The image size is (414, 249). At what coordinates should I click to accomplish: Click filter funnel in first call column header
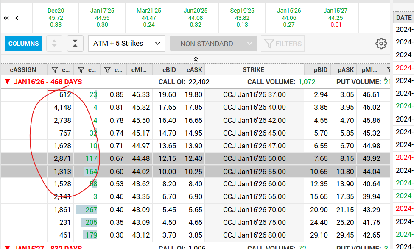(x=55, y=70)
